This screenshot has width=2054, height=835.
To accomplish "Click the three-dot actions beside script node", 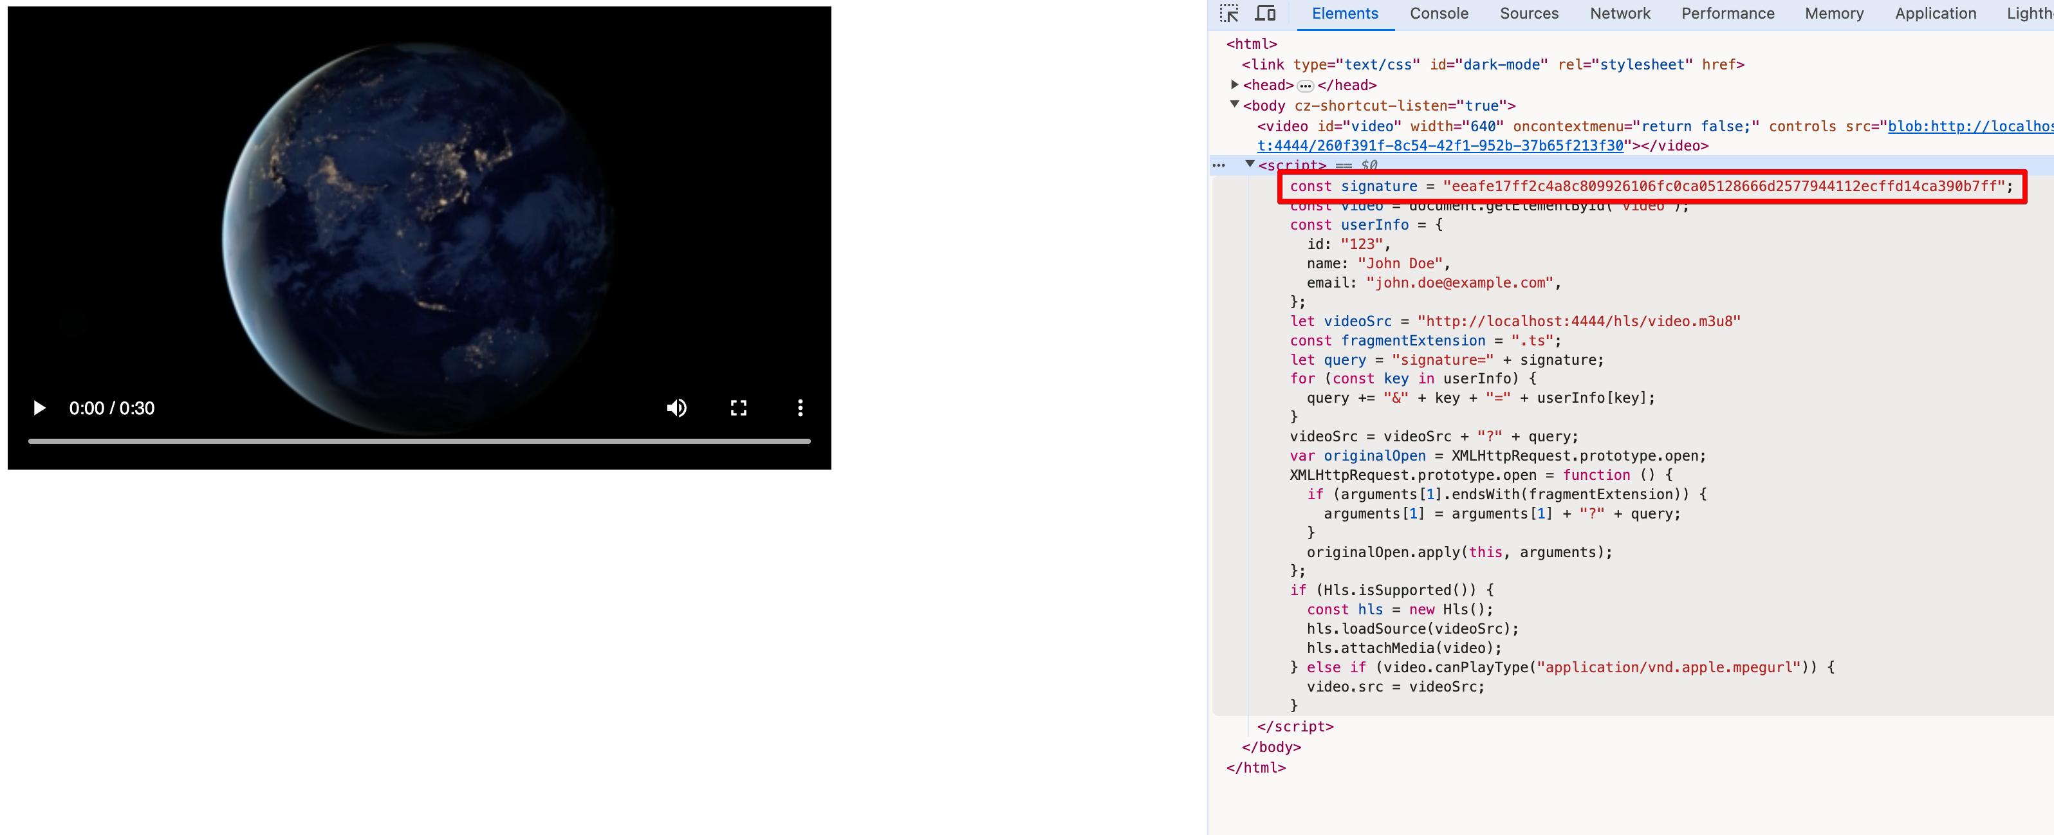I will (1218, 166).
